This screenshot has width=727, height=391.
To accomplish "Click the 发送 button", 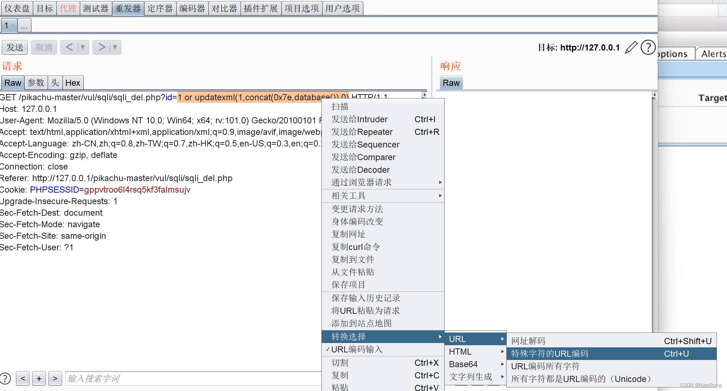I will point(15,47).
